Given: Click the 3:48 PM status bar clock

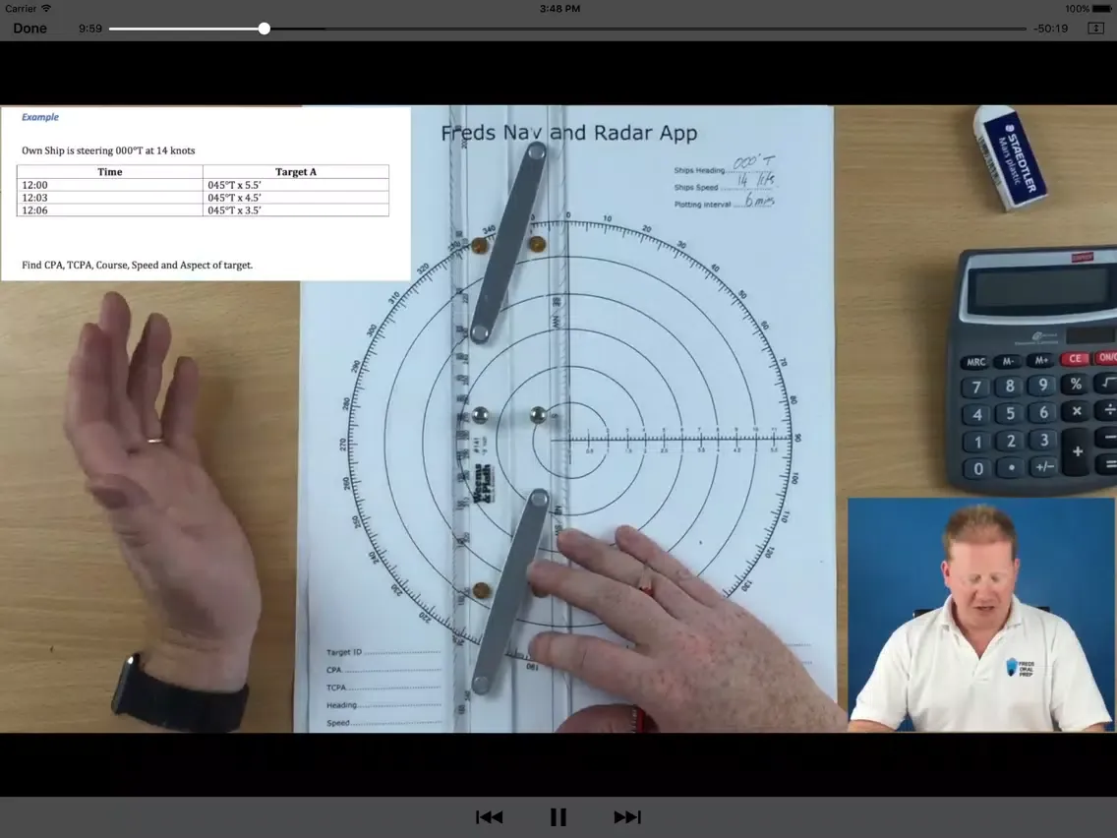Looking at the screenshot, I should [559, 9].
